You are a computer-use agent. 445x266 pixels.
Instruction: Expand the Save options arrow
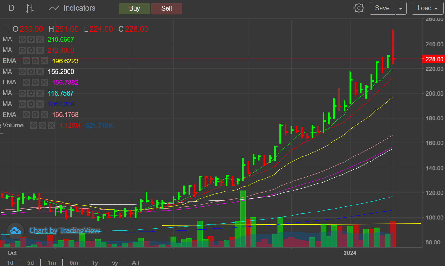(401, 8)
